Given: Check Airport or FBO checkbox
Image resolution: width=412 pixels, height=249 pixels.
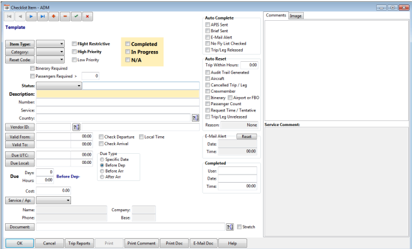Looking at the screenshot, I should pos(230,98).
